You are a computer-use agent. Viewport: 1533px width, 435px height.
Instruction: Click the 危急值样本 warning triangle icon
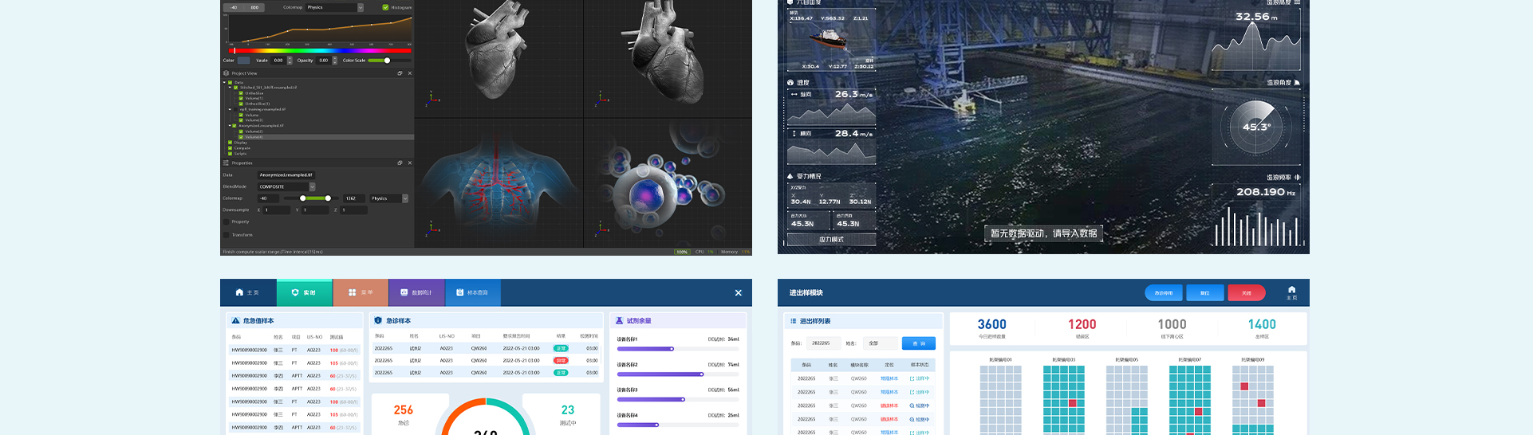(235, 320)
